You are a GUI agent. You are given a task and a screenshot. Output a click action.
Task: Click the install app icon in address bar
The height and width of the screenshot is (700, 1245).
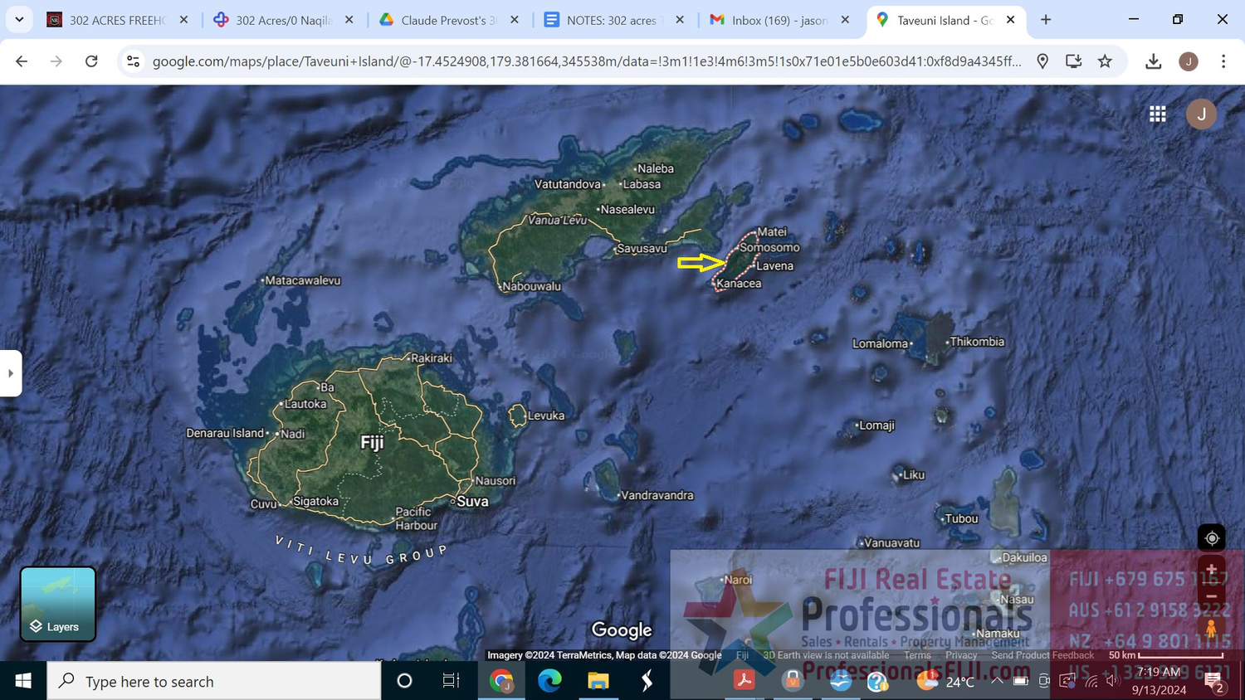tap(1073, 61)
